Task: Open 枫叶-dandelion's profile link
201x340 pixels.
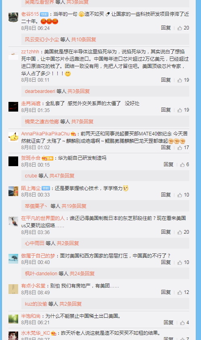Action: coord(41,274)
